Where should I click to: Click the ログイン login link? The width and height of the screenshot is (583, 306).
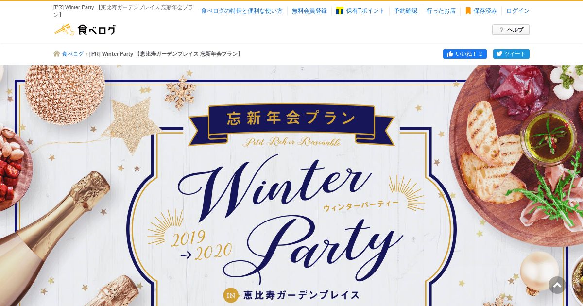click(518, 11)
